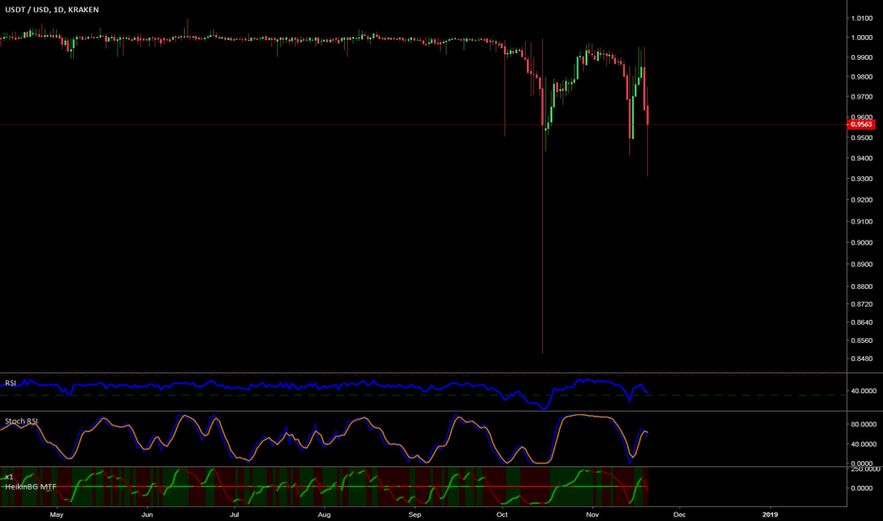Click the 0.8800 price axis label
The width and height of the screenshot is (883, 521).
click(862, 286)
